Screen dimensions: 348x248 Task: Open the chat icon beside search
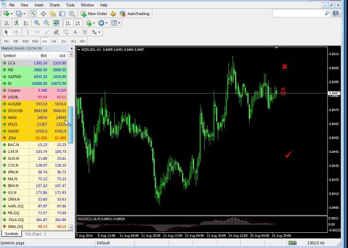[x=336, y=13]
